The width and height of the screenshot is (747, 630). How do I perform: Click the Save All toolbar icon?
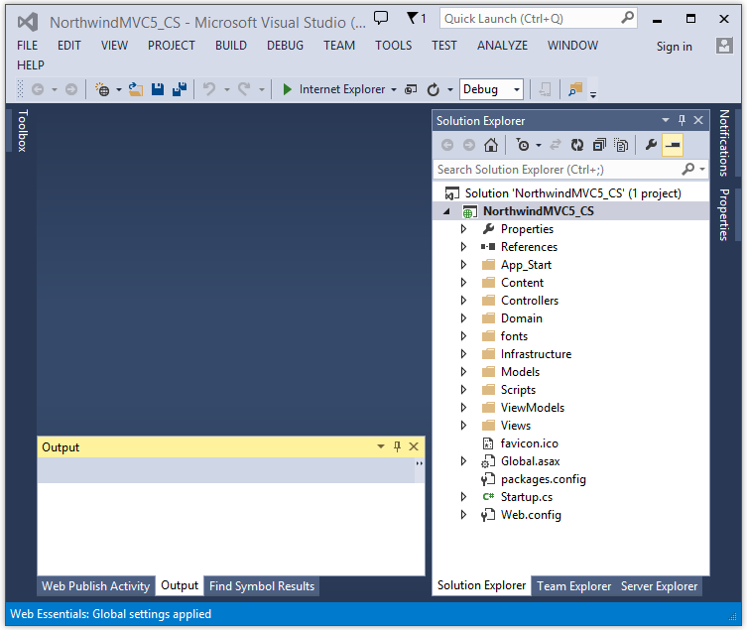(x=180, y=89)
